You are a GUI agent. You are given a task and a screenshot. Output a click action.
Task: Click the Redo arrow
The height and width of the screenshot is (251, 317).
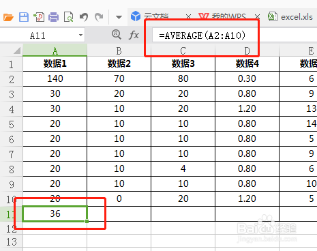coord(99,17)
